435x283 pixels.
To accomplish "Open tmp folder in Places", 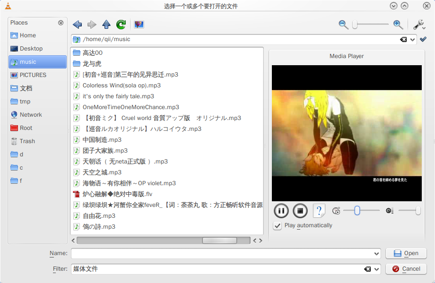I will 37,102.
